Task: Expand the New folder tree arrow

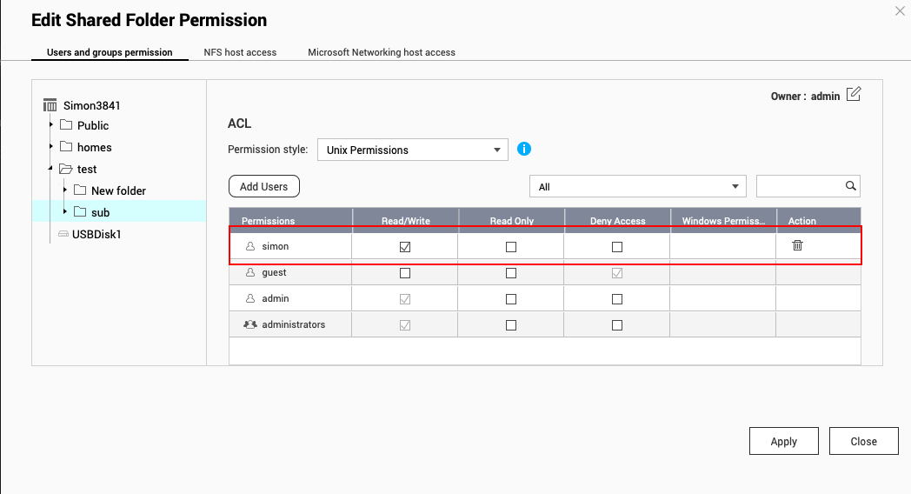Action: click(65, 190)
